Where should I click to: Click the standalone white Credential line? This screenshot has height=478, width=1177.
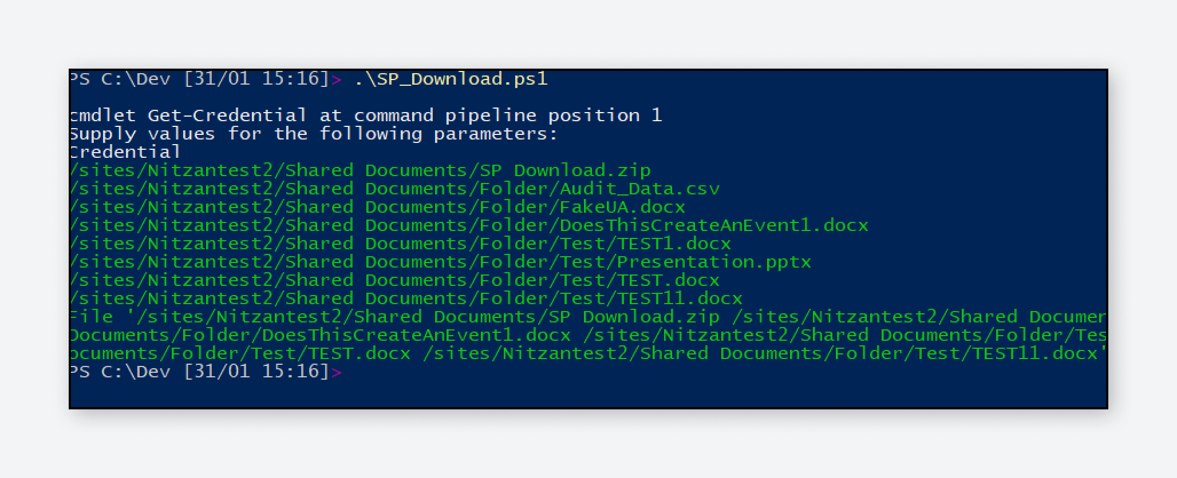click(125, 152)
